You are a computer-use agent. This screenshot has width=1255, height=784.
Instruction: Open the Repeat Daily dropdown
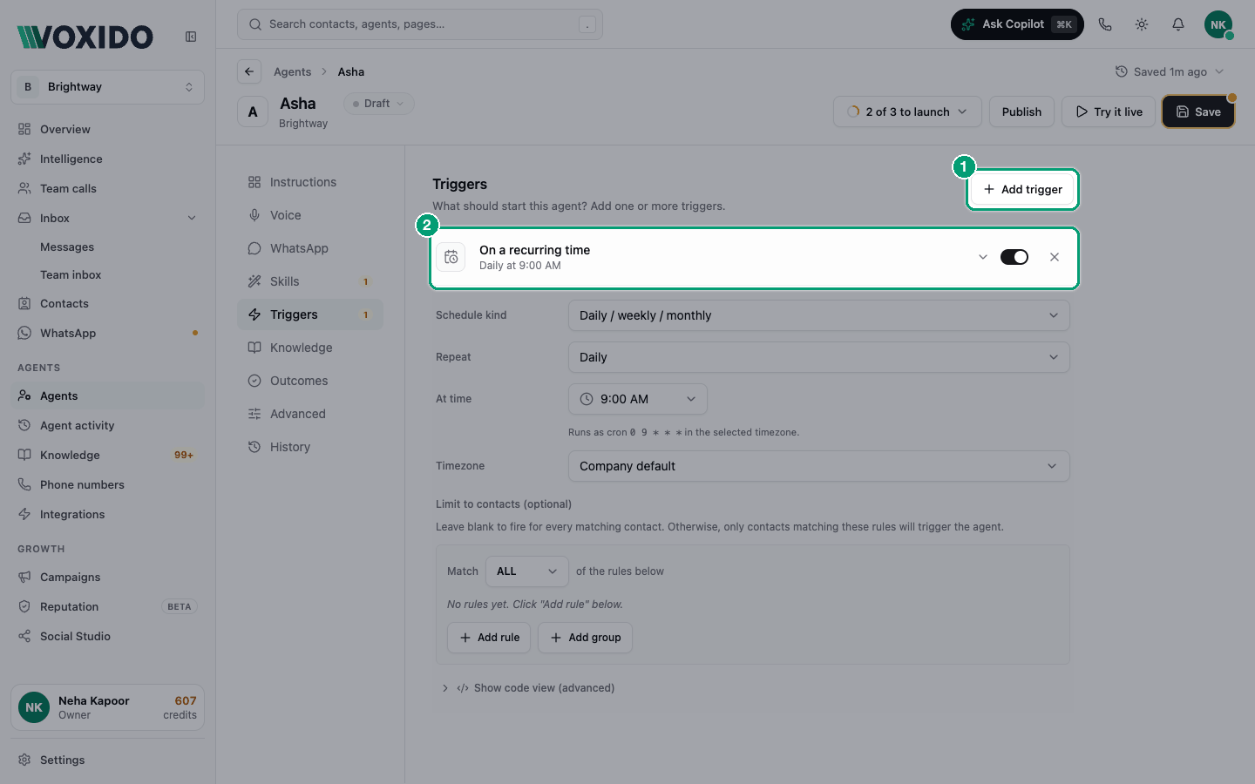pos(819,357)
